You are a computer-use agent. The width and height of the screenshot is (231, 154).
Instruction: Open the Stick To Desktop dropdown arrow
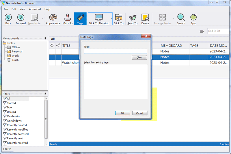(111, 19)
